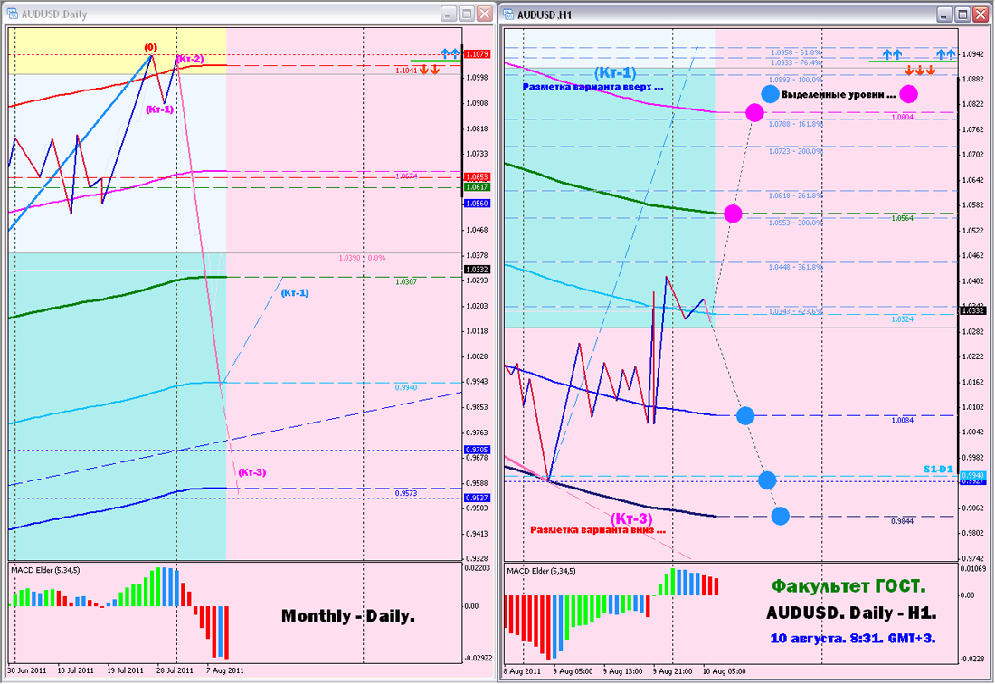995x684 pixels.
Task: Click the '1.0343 - 423.6%' Fibonacci label
Action: (x=796, y=311)
